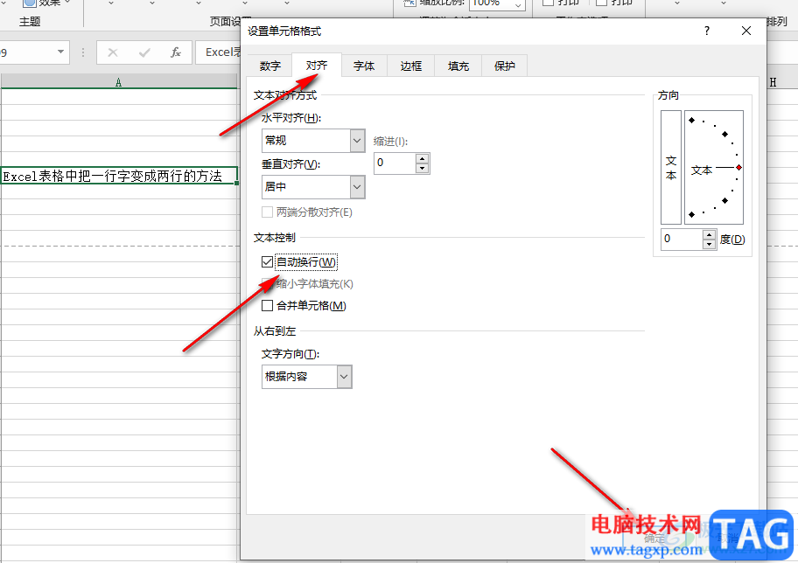798x563 pixels.
Task: Click the 确定 button in dialog
Action: click(x=654, y=539)
